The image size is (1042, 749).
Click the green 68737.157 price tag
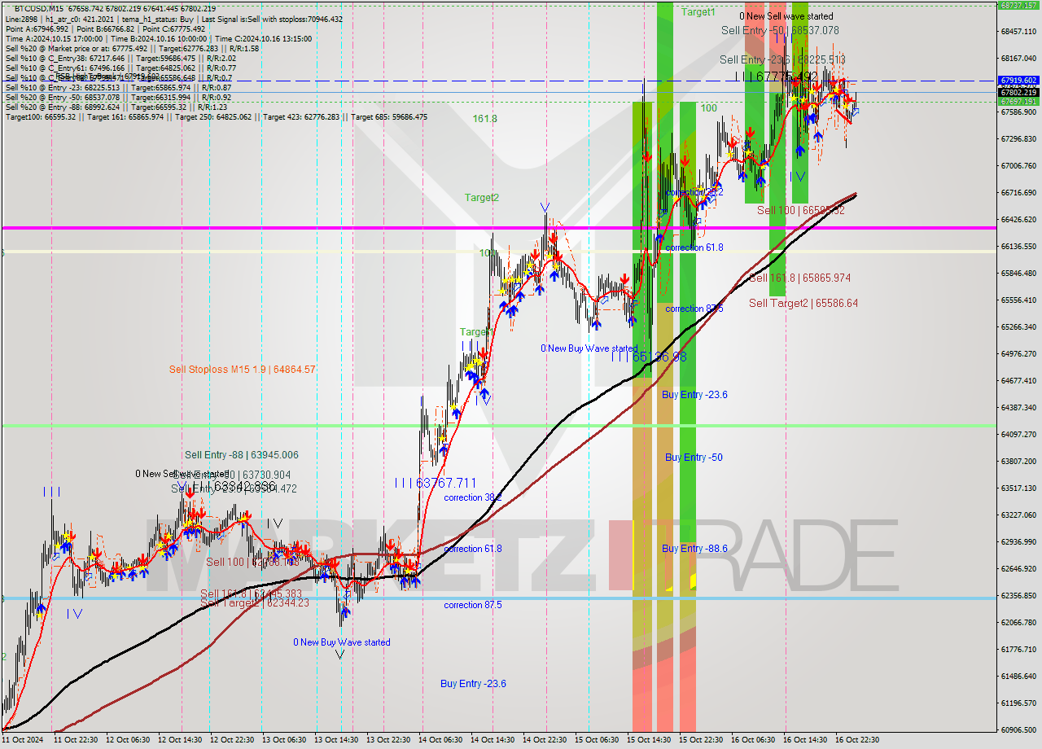pyautogui.click(x=1018, y=5)
